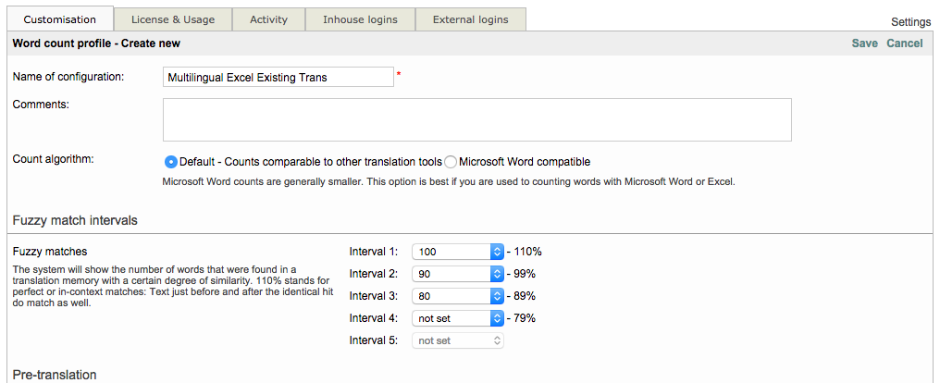This screenshot has height=383, width=940.
Task: Select the Default count algorithm option
Action: tap(171, 162)
